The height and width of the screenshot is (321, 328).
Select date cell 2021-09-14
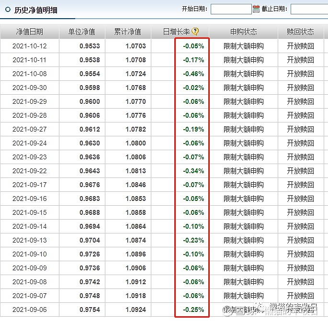[x=30, y=226]
